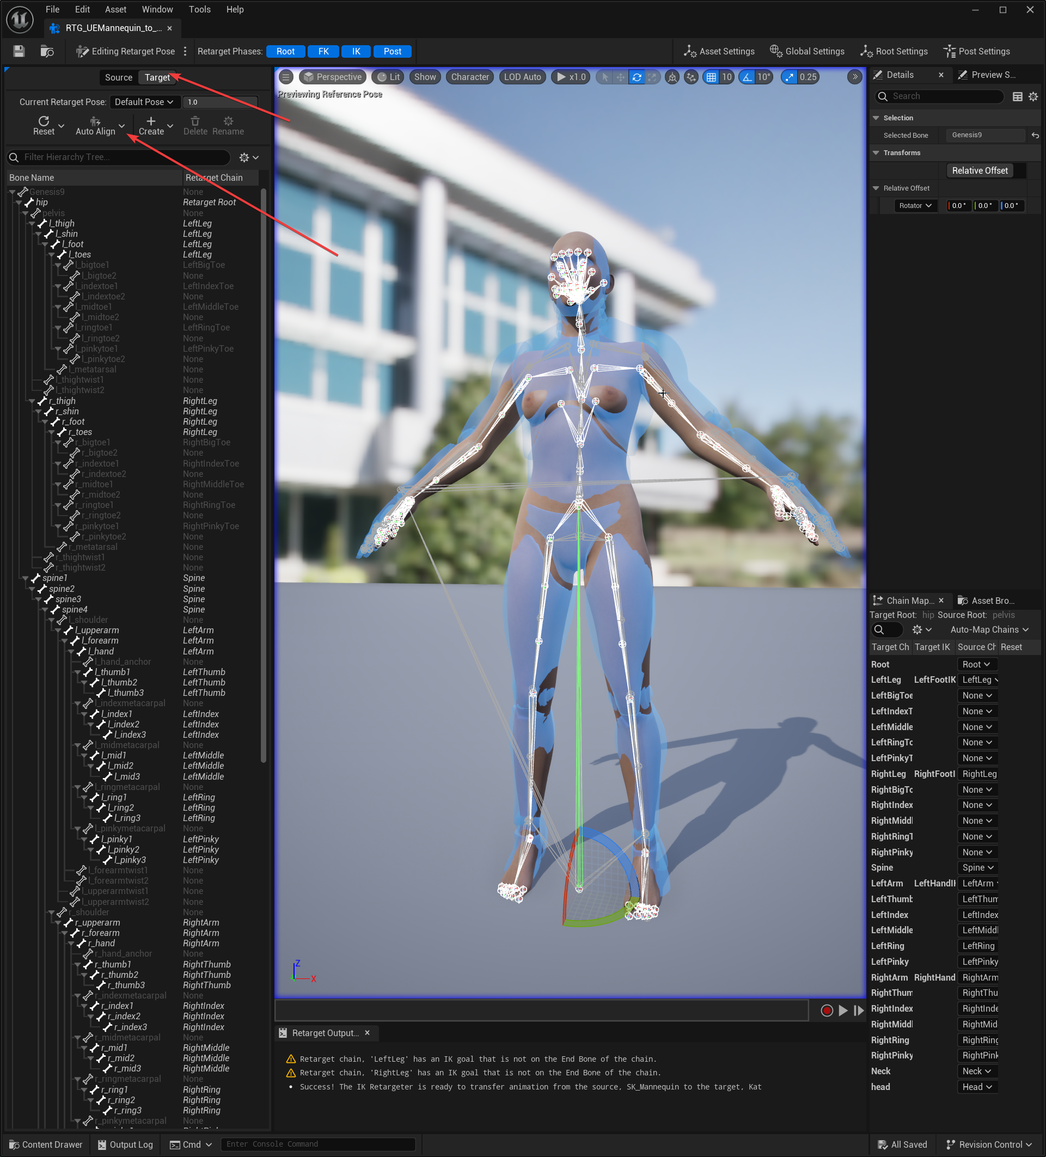Viewport: 1046px width, 1157px height.
Task: Toggle rotation angle snapping in viewport
Action: tap(747, 77)
